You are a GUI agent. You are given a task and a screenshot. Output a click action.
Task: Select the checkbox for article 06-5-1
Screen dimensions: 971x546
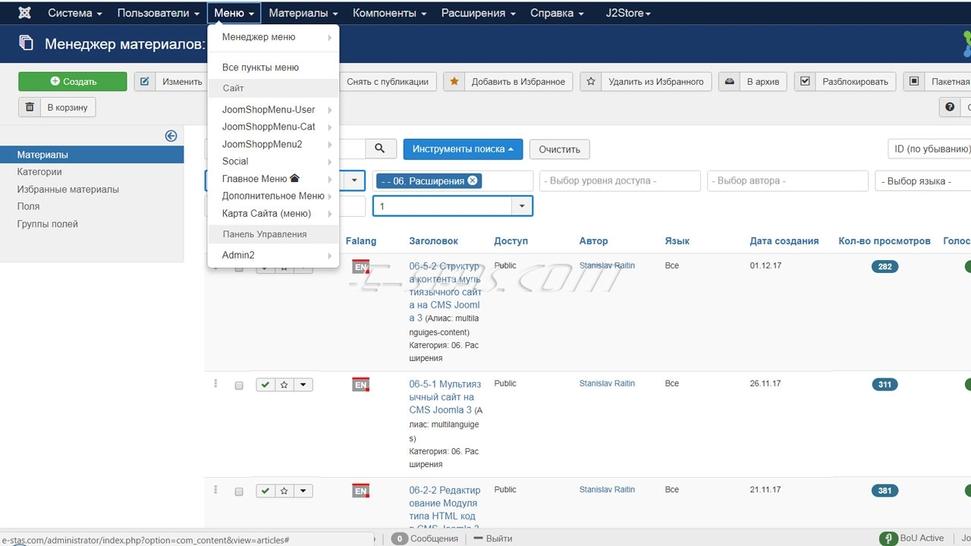pyautogui.click(x=239, y=385)
